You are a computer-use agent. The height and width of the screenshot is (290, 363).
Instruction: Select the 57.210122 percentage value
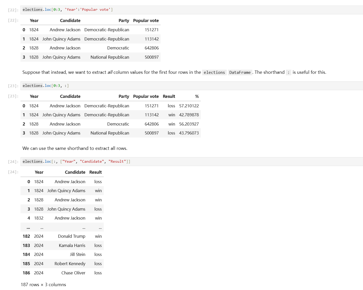click(x=189, y=106)
